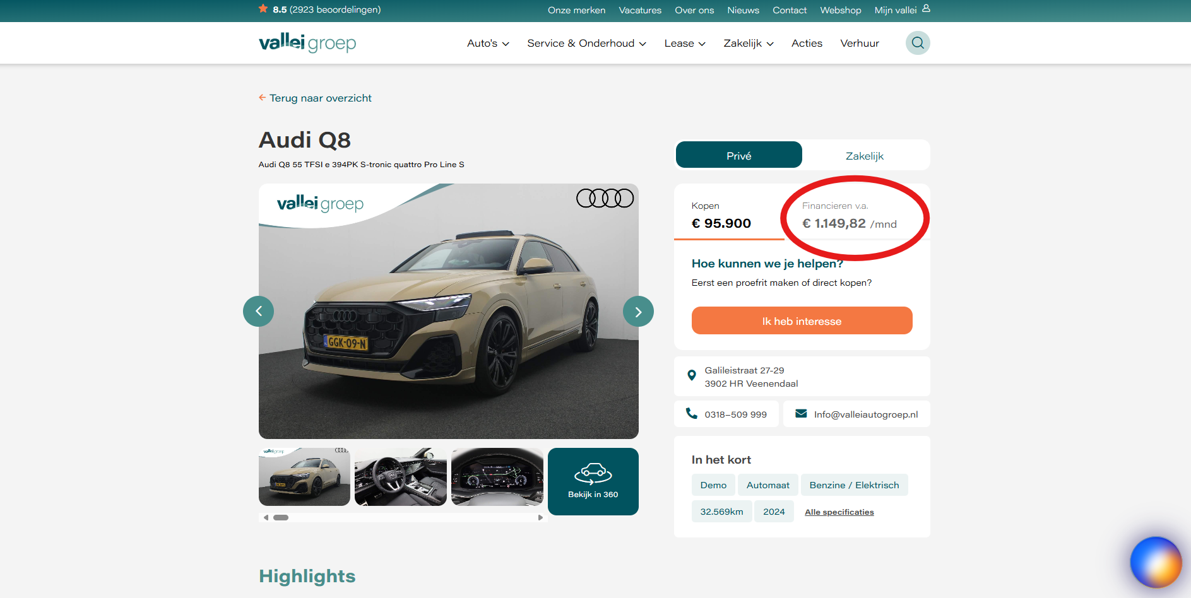Open Vacatures in top bar
Image resolution: width=1191 pixels, height=598 pixels.
click(640, 10)
